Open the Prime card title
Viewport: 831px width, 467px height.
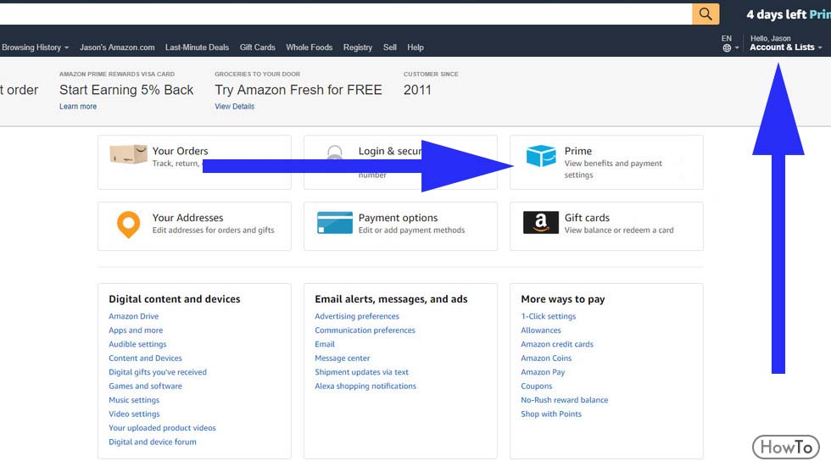click(578, 151)
